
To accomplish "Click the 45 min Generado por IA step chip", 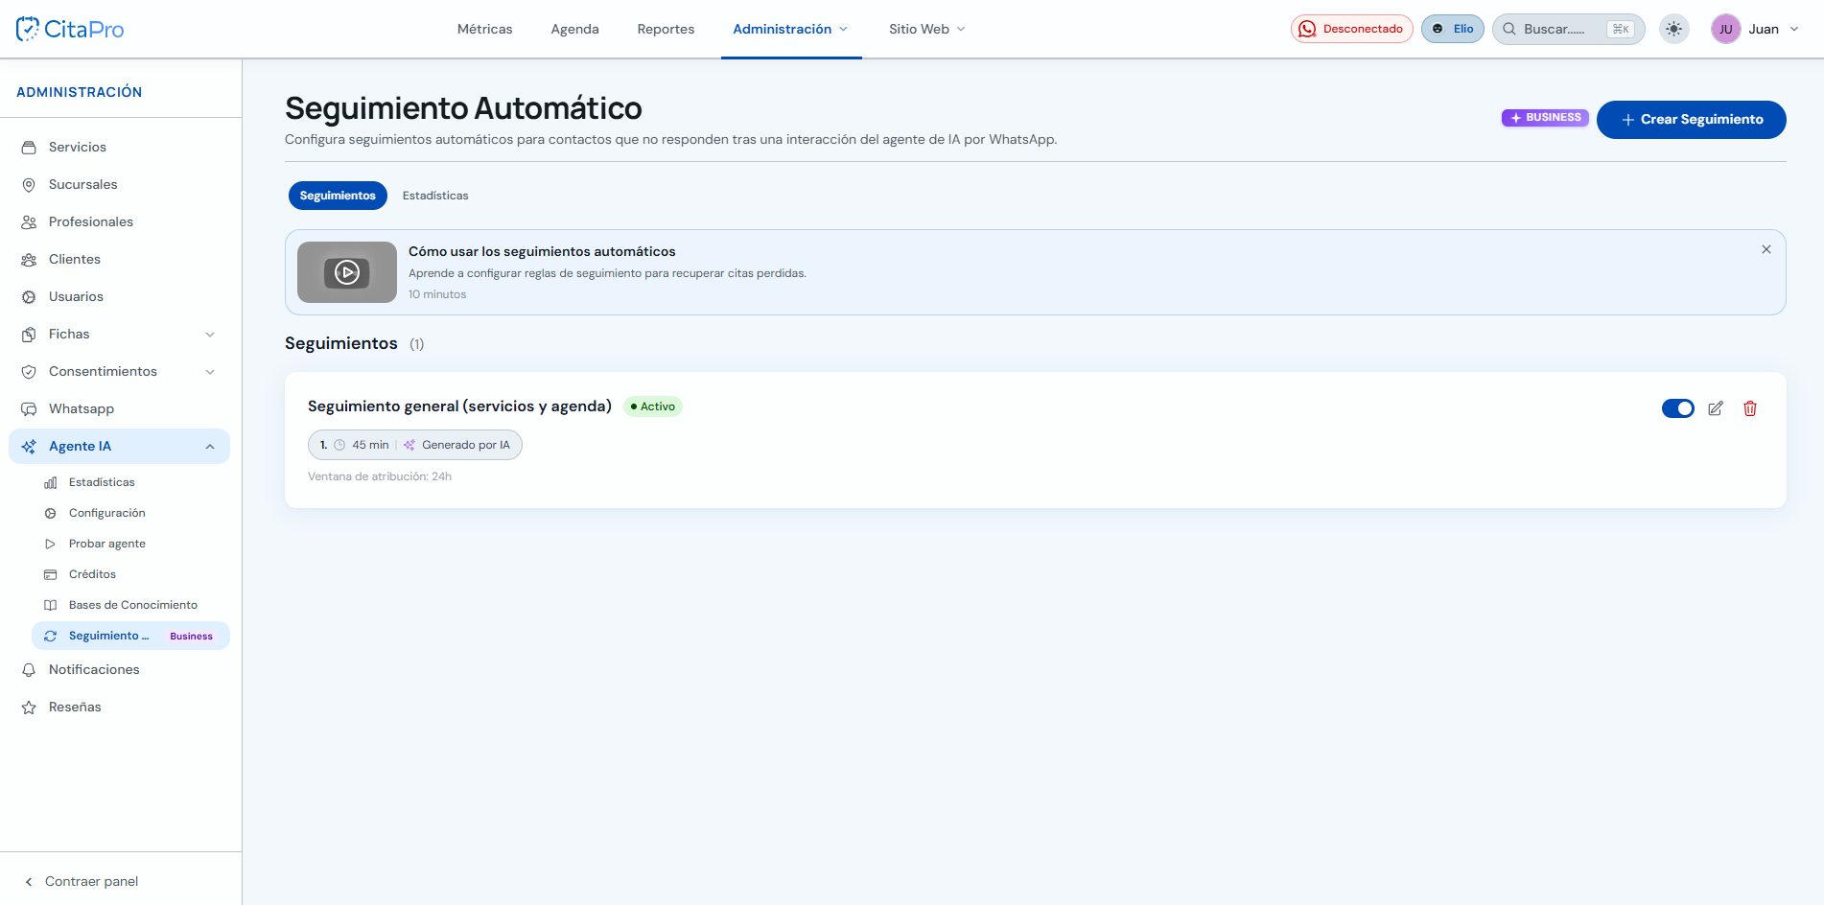I will (x=415, y=445).
